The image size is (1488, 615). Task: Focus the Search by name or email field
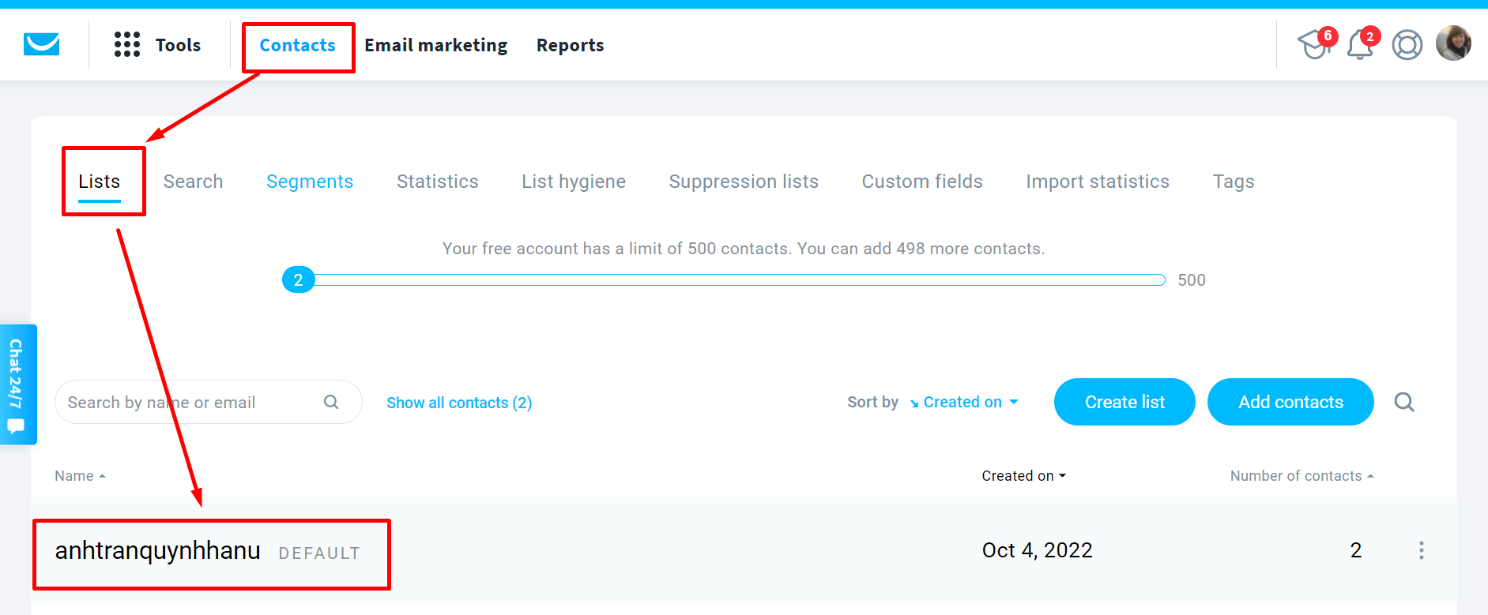coord(190,403)
